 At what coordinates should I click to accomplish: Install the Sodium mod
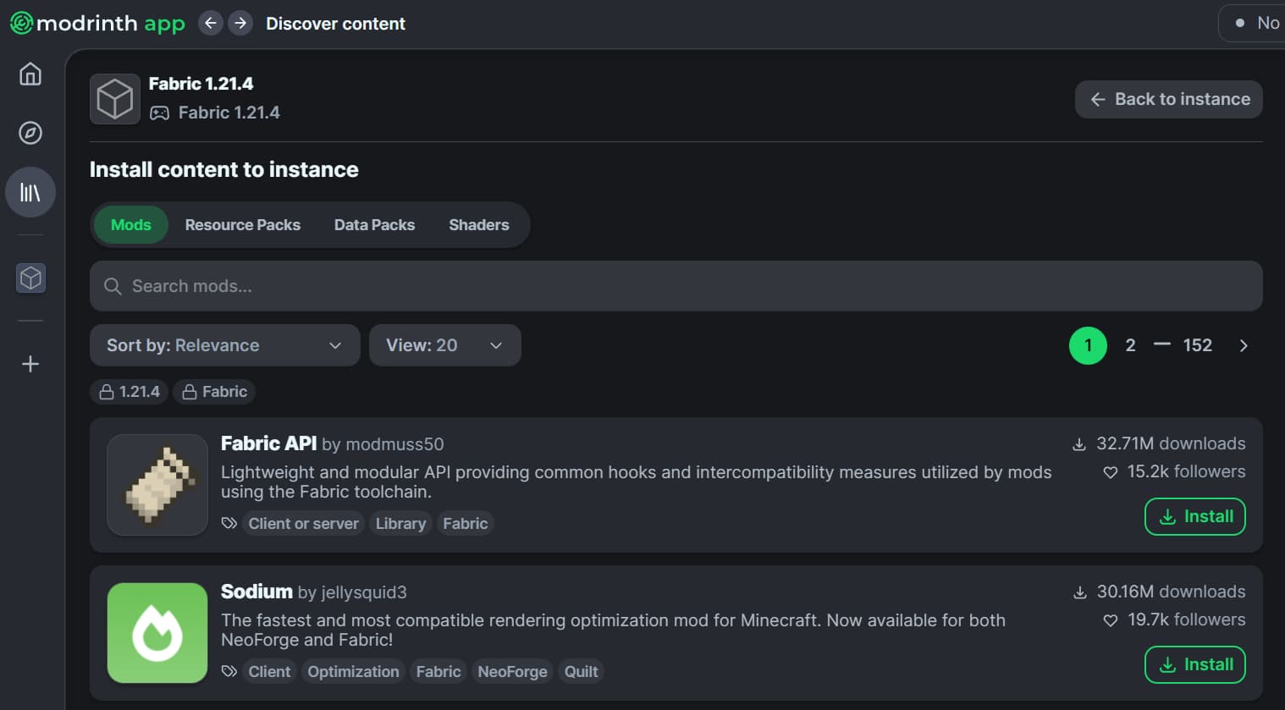pos(1195,665)
